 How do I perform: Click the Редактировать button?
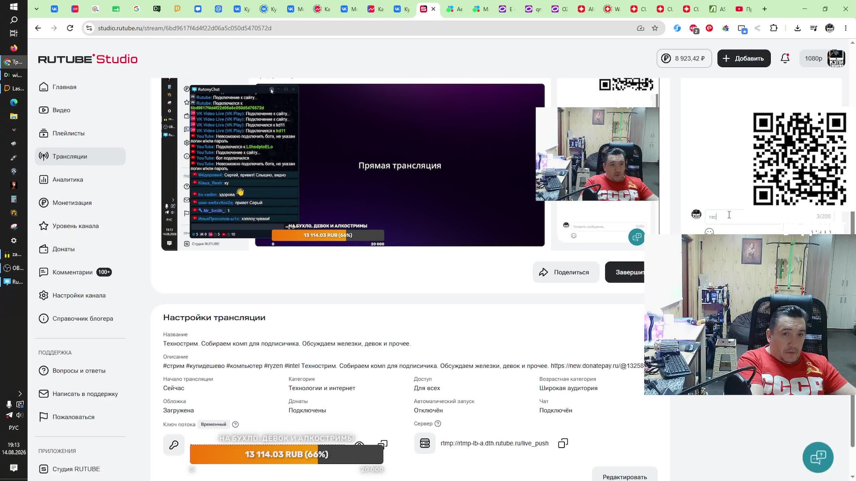click(x=625, y=476)
